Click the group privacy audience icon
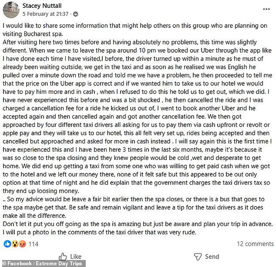Screen dimensions: 276x267 click(x=75, y=14)
